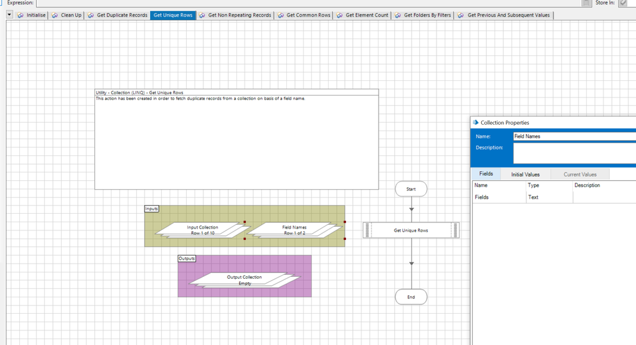Click the End stage in the flow
636x345 pixels.
tap(411, 297)
